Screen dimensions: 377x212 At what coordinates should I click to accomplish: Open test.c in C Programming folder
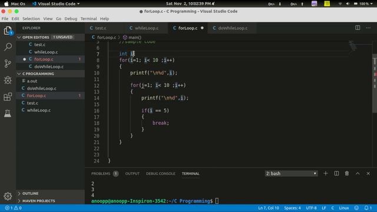[x=32, y=103]
